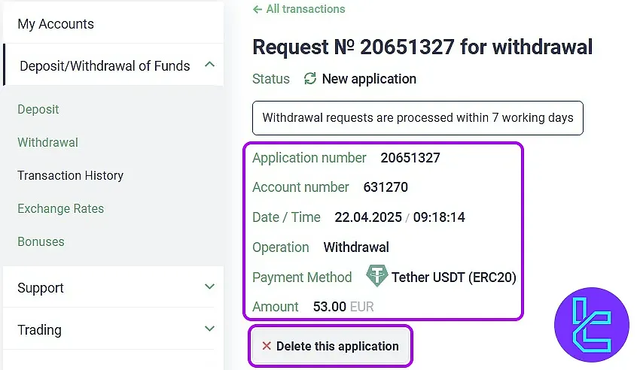Return to All transactions
Viewport: 637px width, 370px height.
pyautogui.click(x=305, y=10)
